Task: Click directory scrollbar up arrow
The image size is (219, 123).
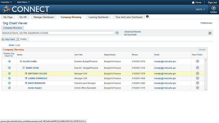Action: [206, 60]
